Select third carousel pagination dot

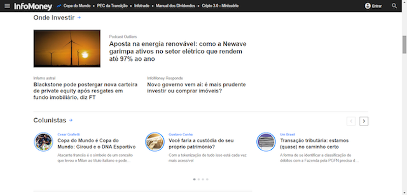pyautogui.click(x=203, y=179)
